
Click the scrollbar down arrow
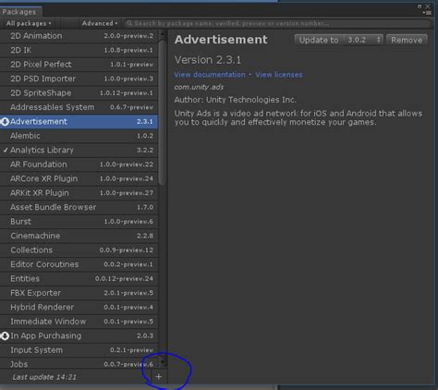pos(163,362)
